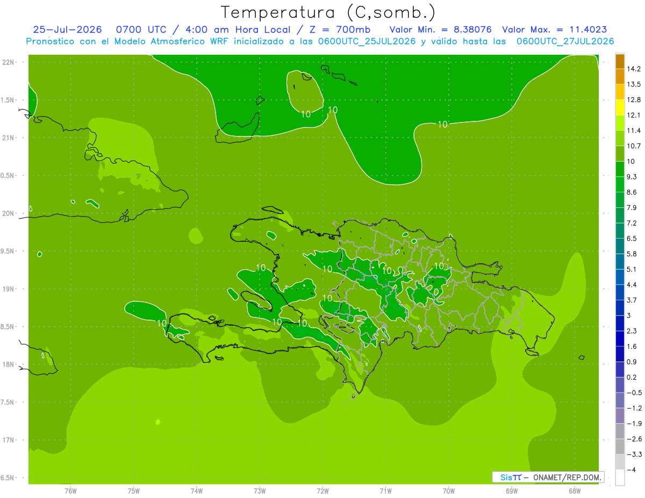Click the "22N" latitude label
This screenshot has height=498, width=645.
9,62
